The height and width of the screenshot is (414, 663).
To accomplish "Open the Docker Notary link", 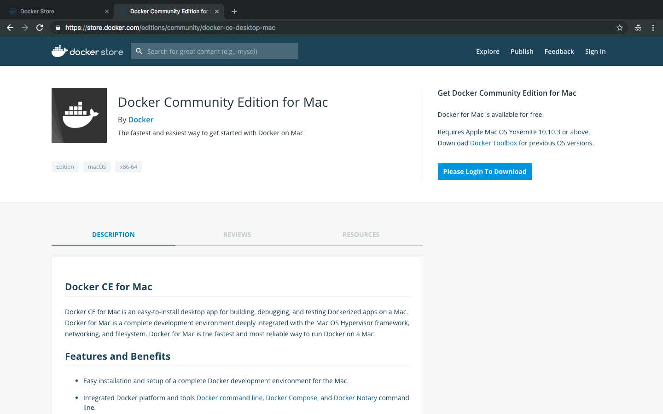I will [x=355, y=398].
